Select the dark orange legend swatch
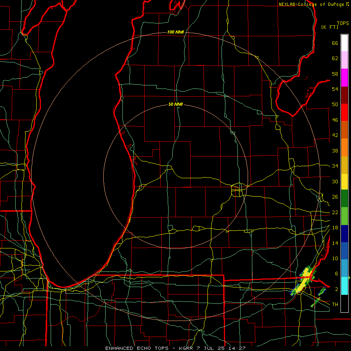Screen dimensions: 351x351 [344, 129]
